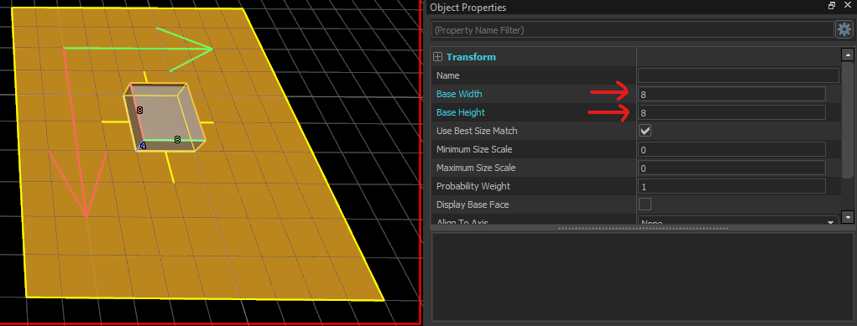Select the Base Width value field
This screenshot has height=326, width=857.
pyautogui.click(x=731, y=94)
